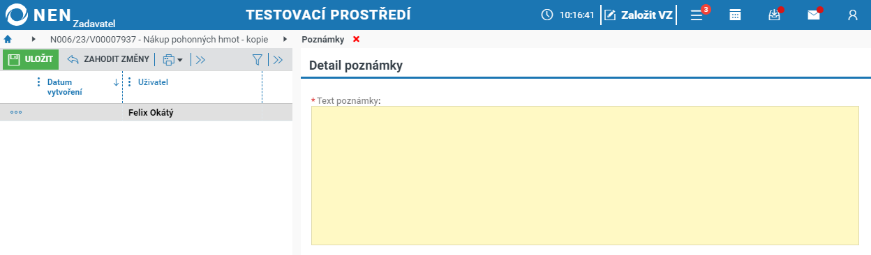Open the mail envelope messages icon
The image size is (871, 255).
(x=814, y=15)
